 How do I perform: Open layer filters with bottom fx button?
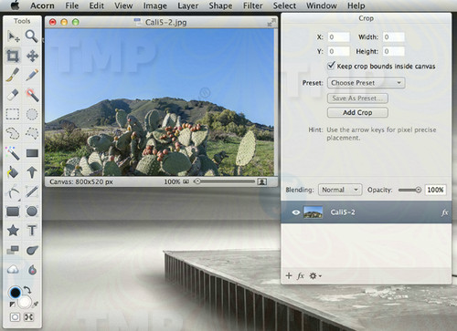(301, 275)
